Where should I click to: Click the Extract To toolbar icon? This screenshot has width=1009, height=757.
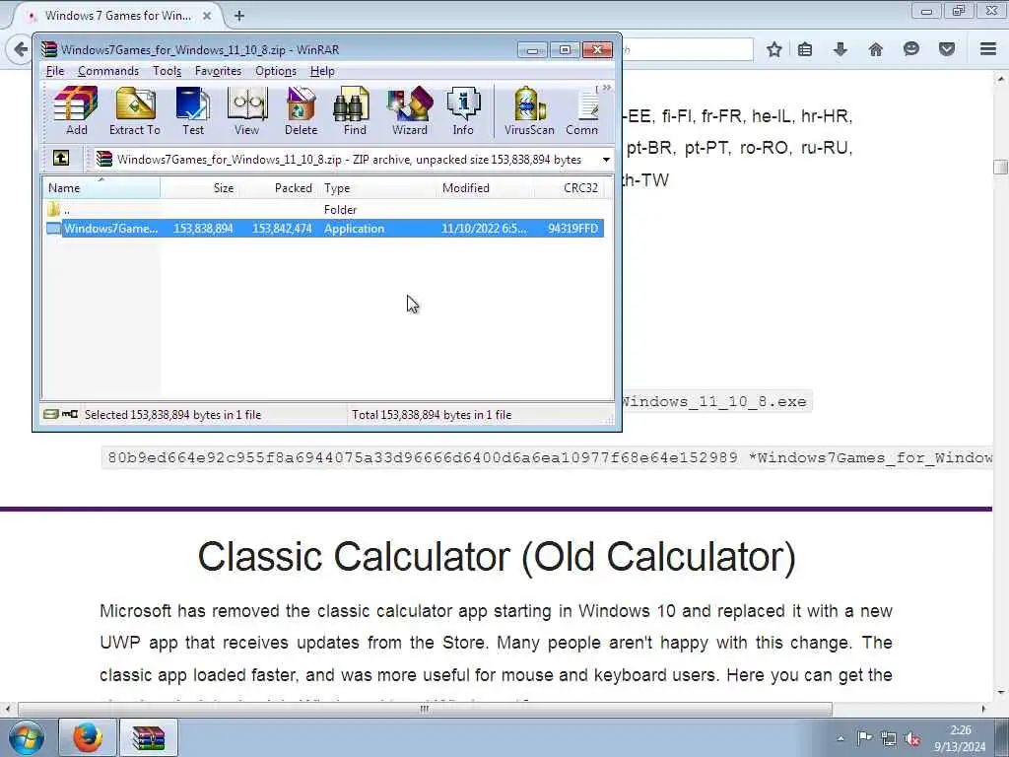point(134,110)
